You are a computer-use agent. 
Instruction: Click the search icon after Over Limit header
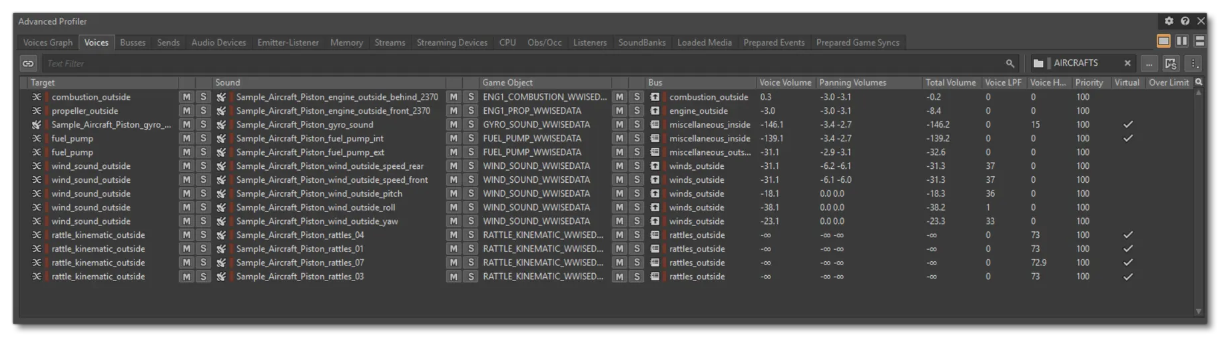(1199, 82)
